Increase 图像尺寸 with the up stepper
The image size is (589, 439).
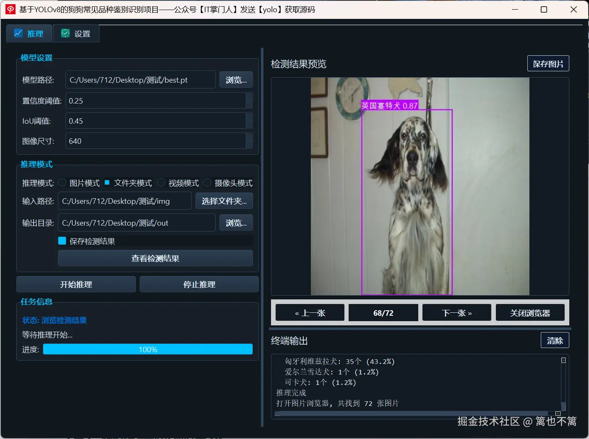coord(250,137)
